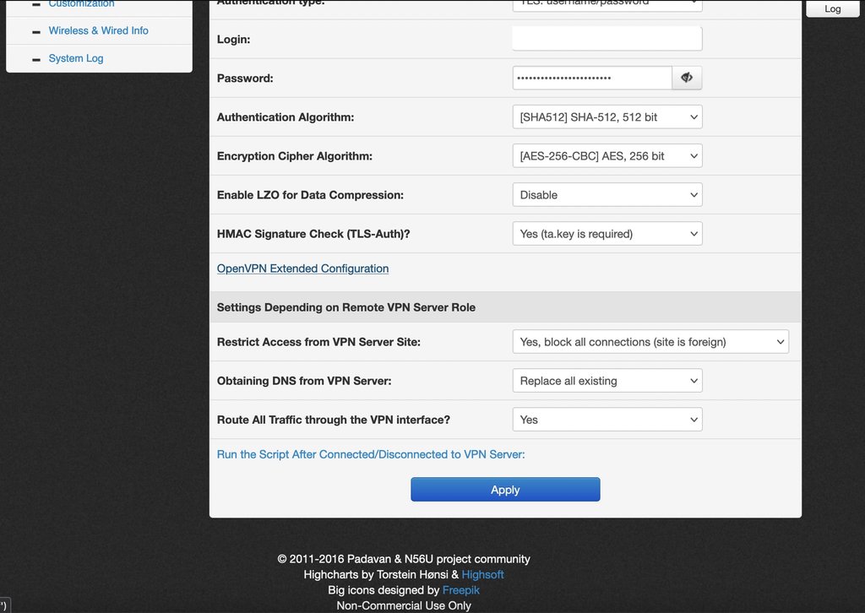Viewport: 865px width, 613px height.
Task: Open the OpenVPN Extended Configuration link
Action: (x=302, y=269)
